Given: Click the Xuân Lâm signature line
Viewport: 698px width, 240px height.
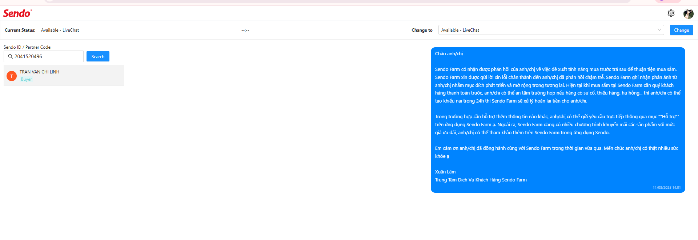Looking at the screenshot, I should (445, 172).
